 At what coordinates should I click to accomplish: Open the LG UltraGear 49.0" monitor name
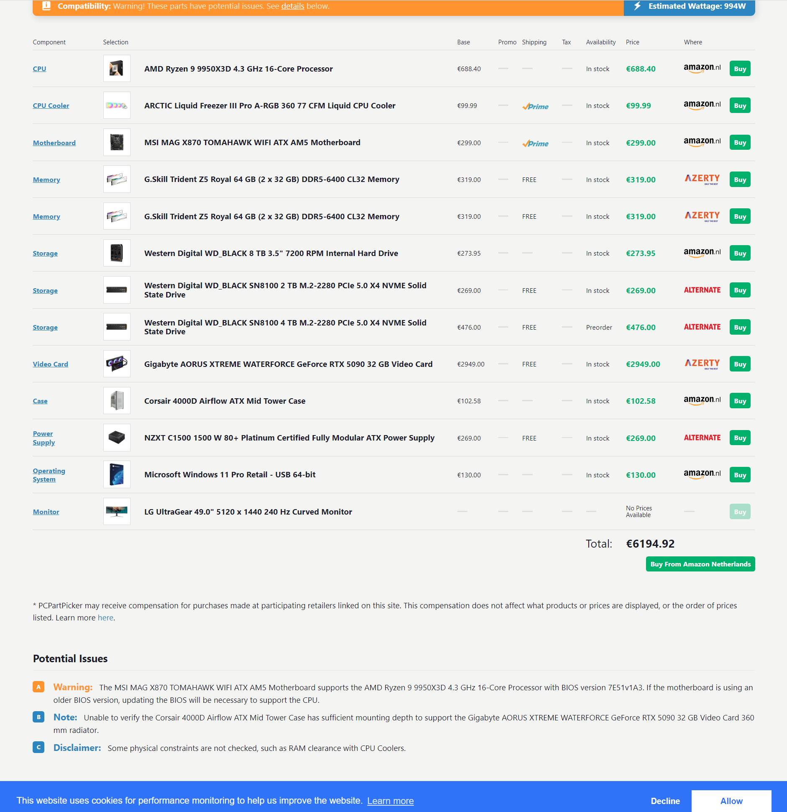(x=248, y=512)
